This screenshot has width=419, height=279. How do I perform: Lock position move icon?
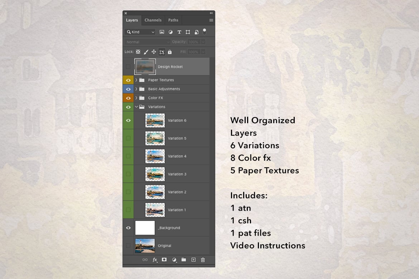click(154, 52)
